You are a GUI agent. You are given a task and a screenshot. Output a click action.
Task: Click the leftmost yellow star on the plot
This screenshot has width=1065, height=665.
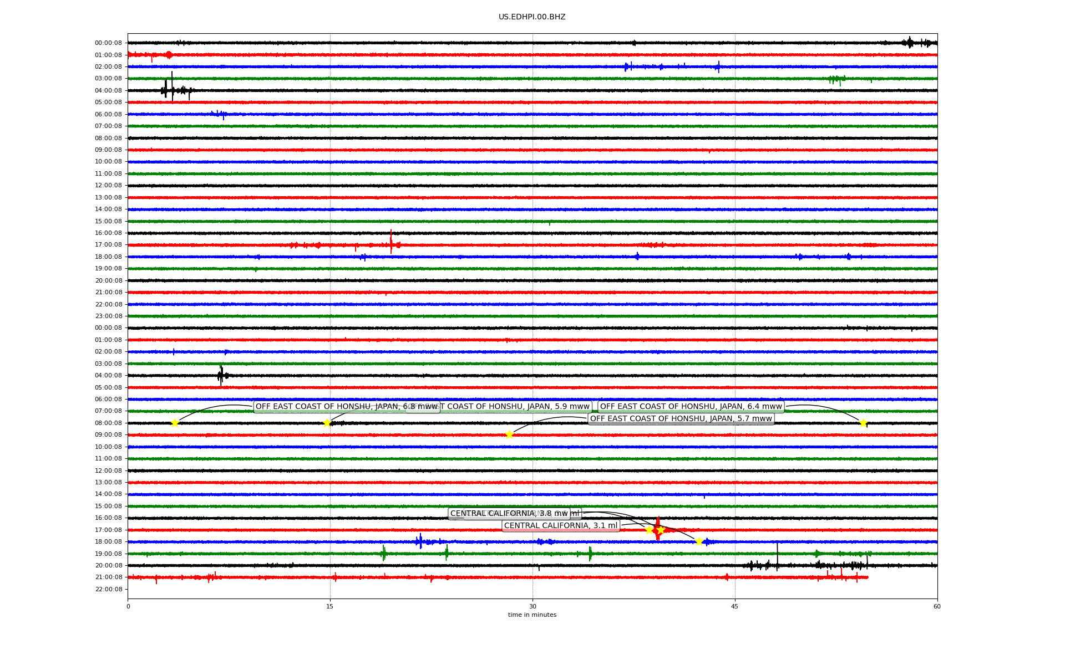click(x=175, y=423)
